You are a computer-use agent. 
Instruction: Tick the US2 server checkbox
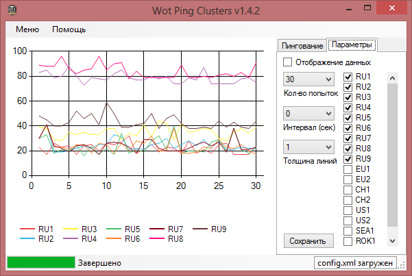coord(348,221)
